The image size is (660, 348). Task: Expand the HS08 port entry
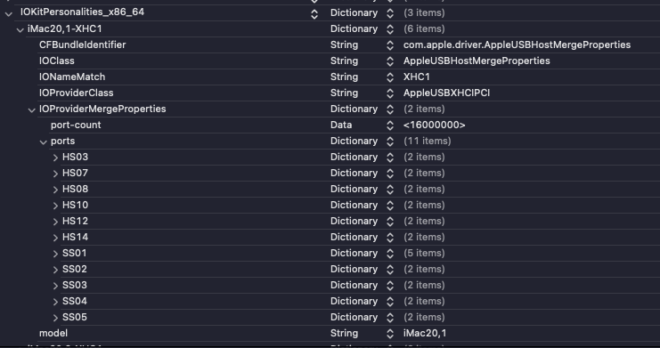click(x=55, y=190)
